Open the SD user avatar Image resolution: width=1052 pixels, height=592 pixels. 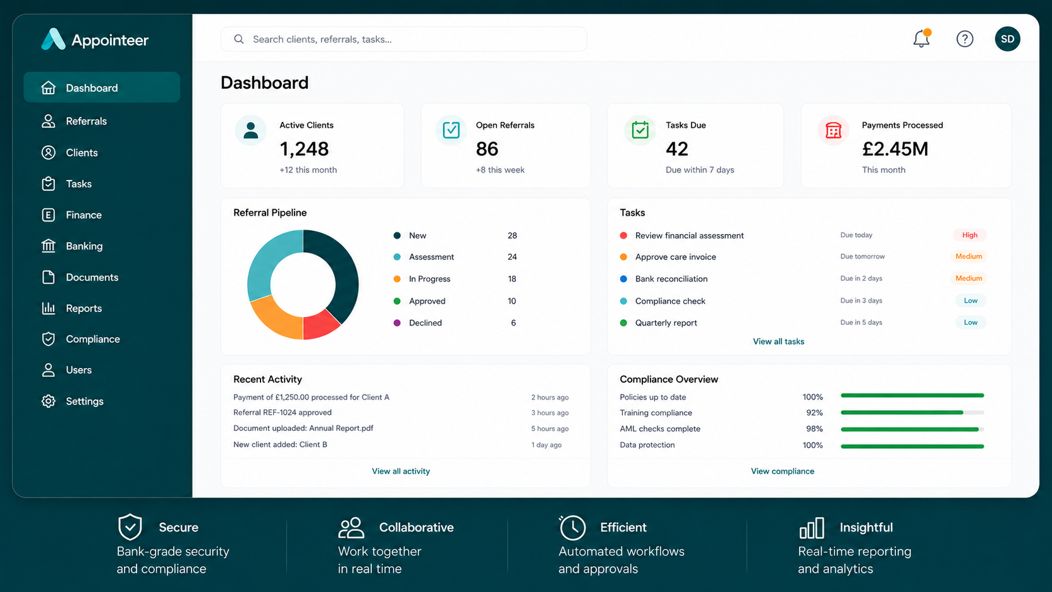pos(1007,39)
